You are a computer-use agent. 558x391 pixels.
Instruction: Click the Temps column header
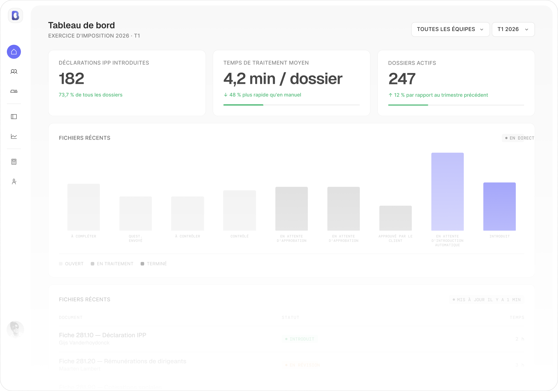point(517,317)
